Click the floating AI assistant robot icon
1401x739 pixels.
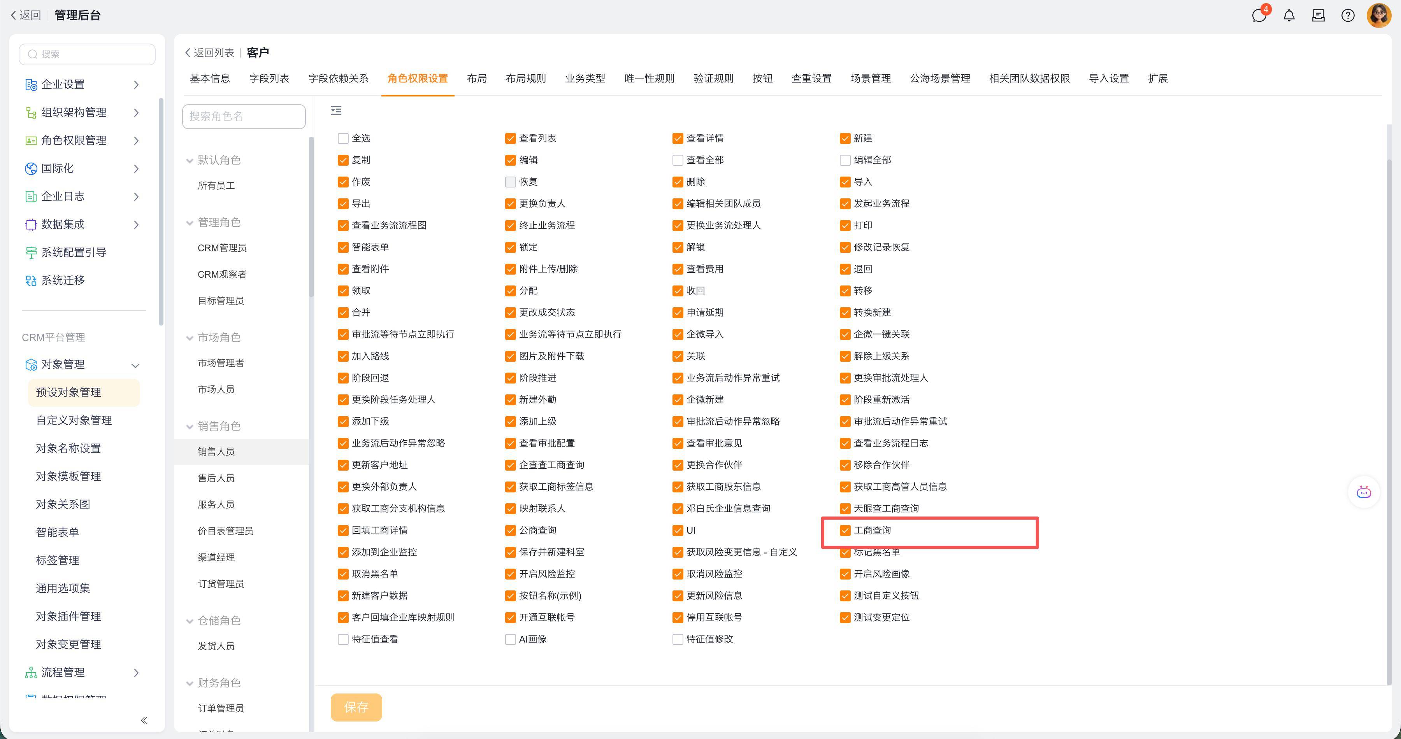click(1364, 492)
